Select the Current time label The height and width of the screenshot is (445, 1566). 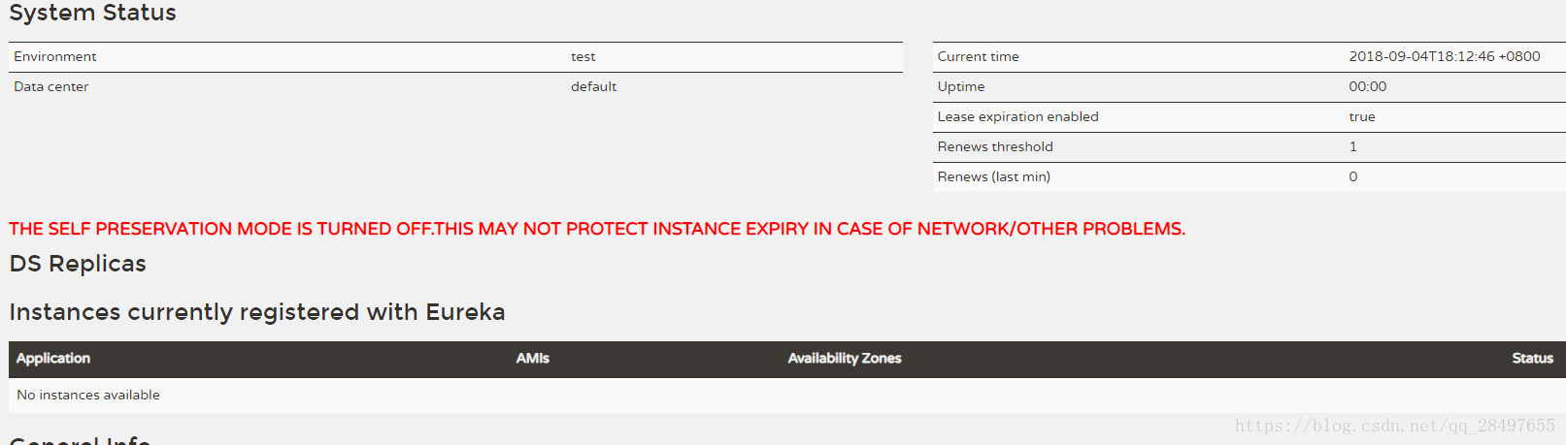pos(978,56)
